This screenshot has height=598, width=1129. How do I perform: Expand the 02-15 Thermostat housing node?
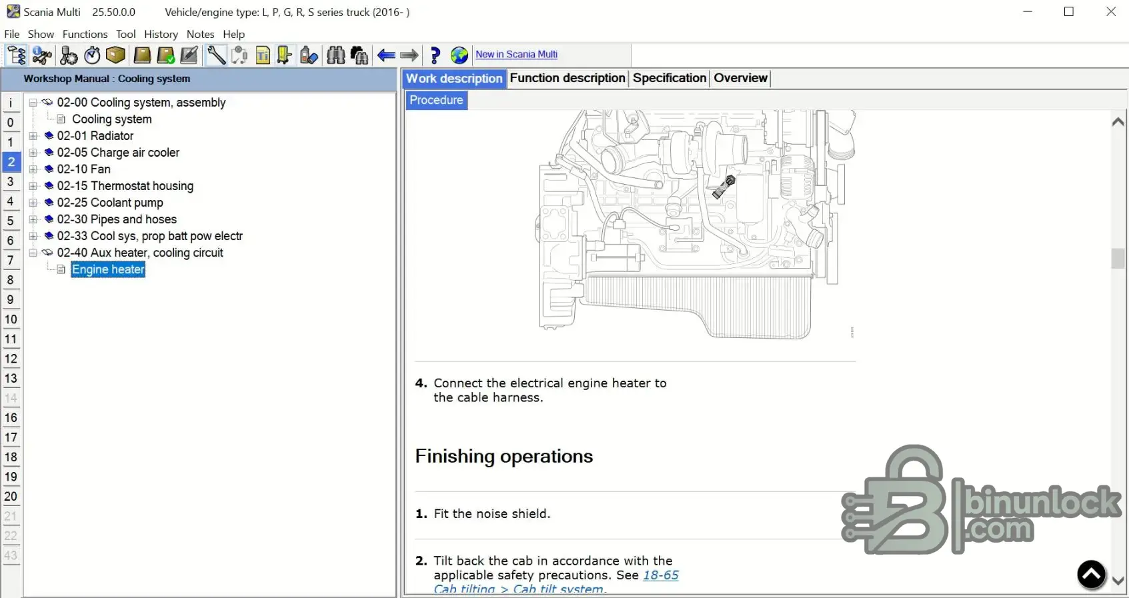point(33,186)
